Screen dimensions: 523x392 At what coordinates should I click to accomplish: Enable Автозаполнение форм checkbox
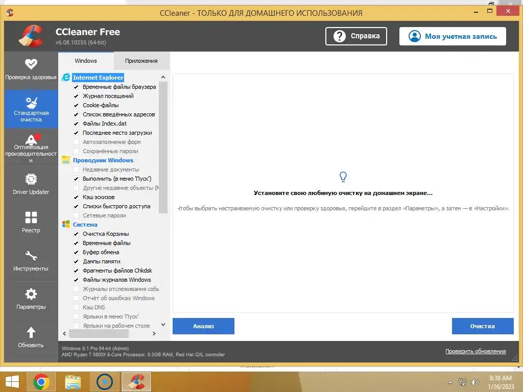[76, 142]
